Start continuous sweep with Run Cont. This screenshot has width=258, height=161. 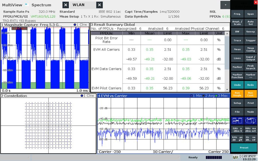[250, 94]
